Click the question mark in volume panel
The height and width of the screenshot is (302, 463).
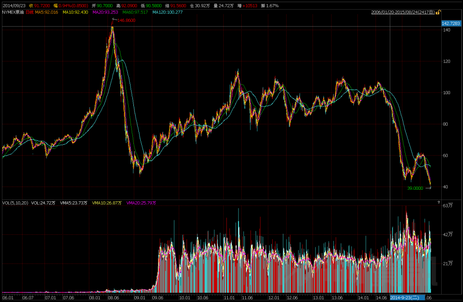pyautogui.click(x=438, y=203)
